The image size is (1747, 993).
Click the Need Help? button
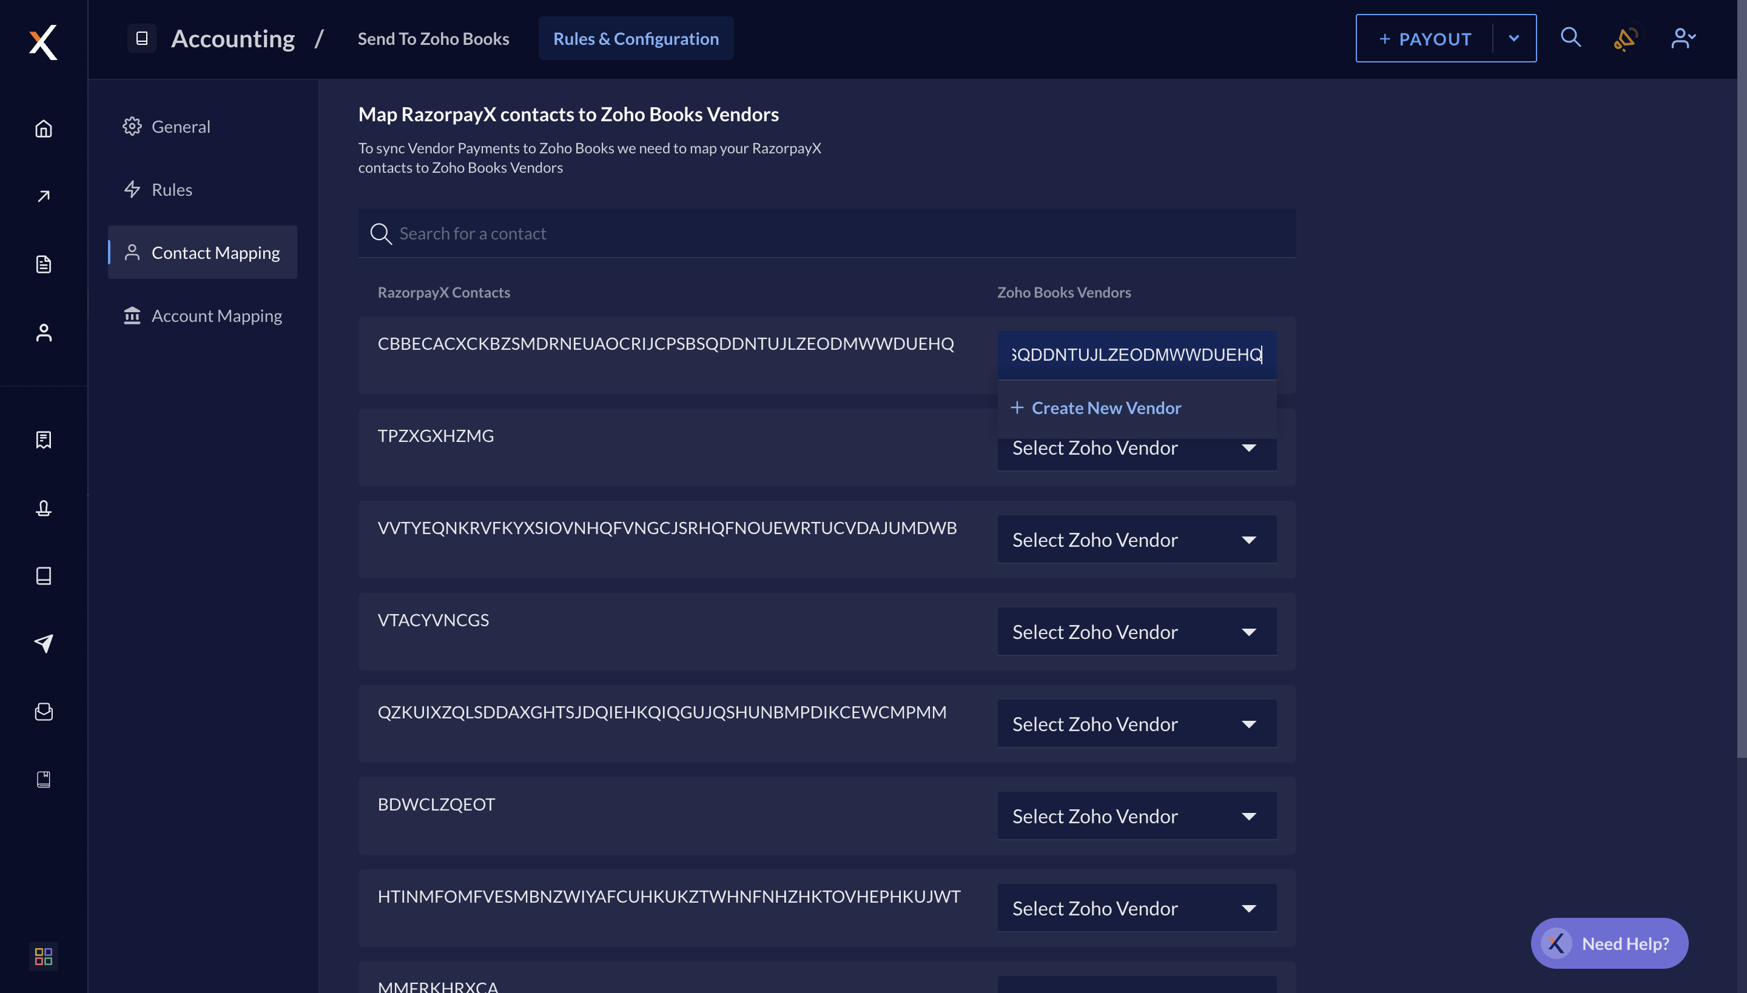(x=1609, y=943)
